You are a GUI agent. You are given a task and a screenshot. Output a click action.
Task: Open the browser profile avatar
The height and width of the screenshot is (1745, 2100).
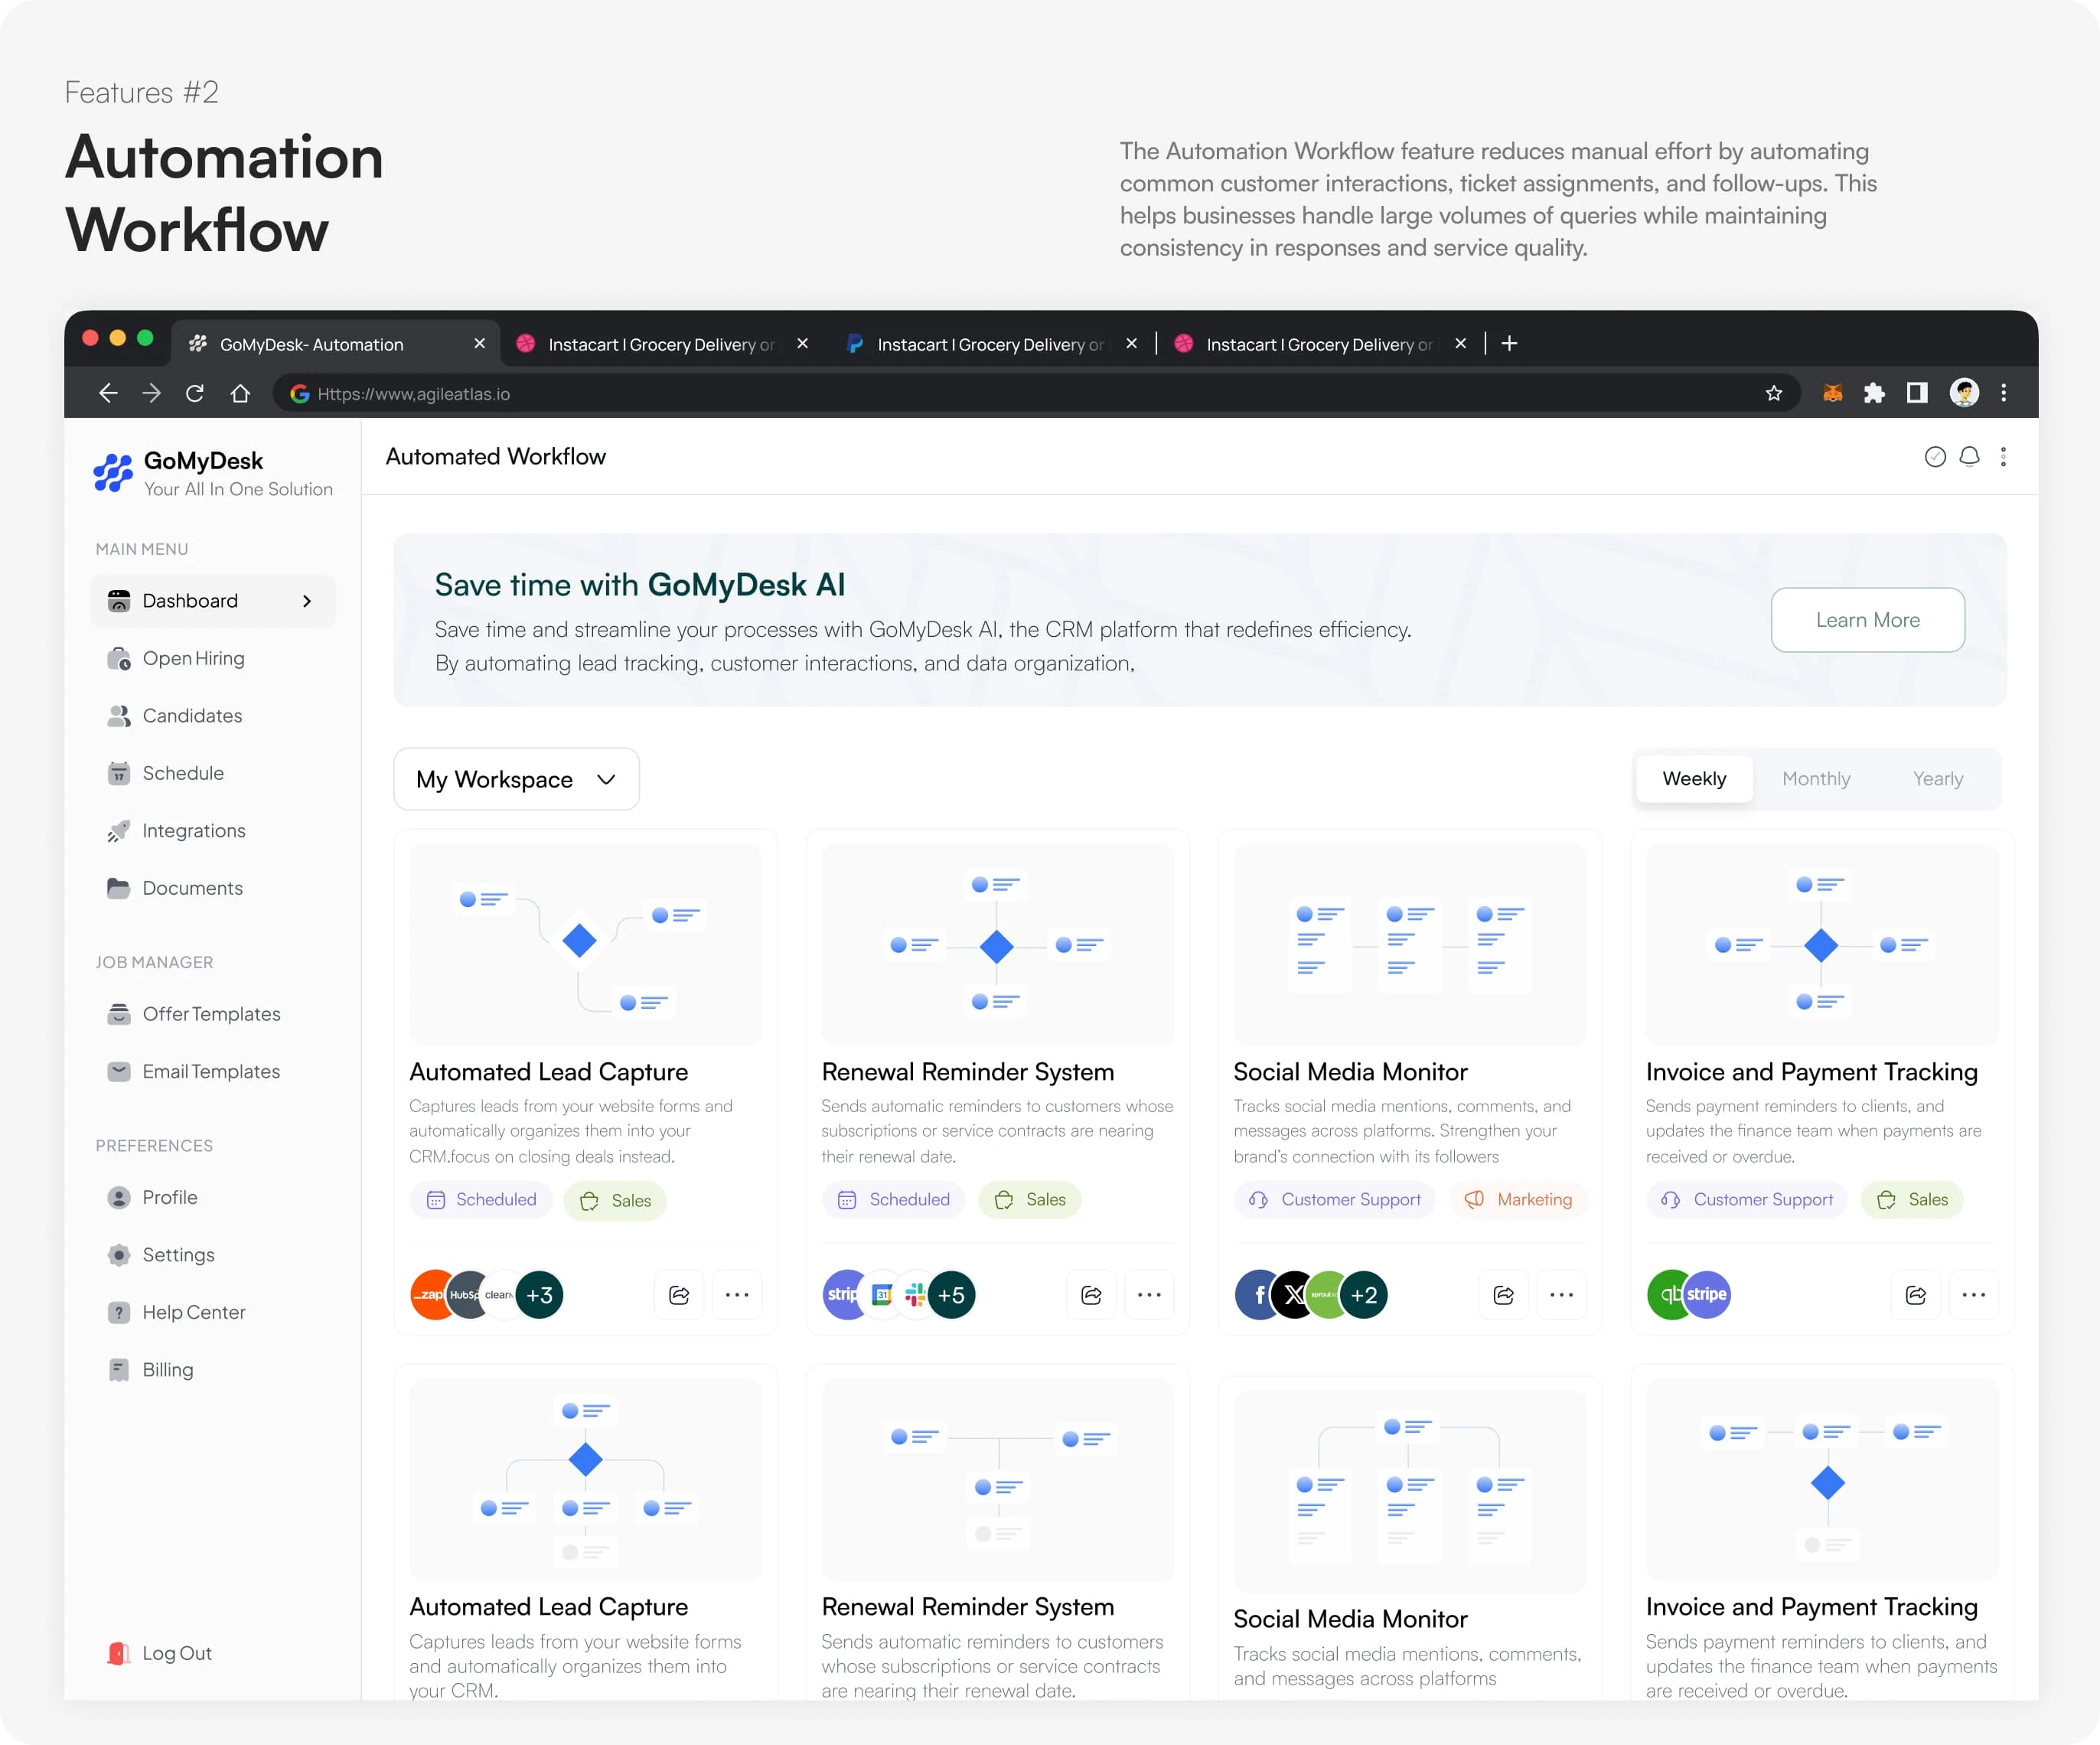[1964, 392]
